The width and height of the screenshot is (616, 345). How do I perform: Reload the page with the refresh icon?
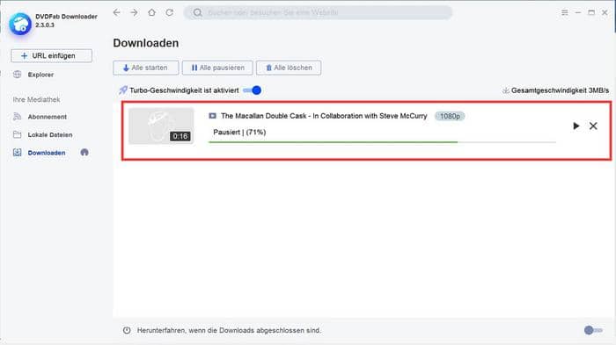(169, 12)
